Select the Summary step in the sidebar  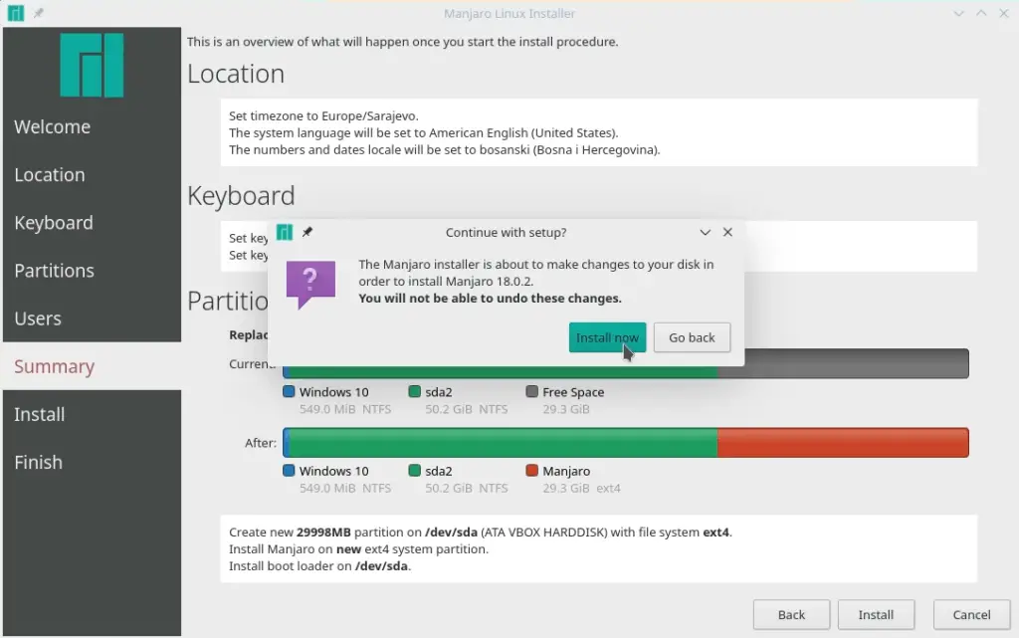[92, 366]
